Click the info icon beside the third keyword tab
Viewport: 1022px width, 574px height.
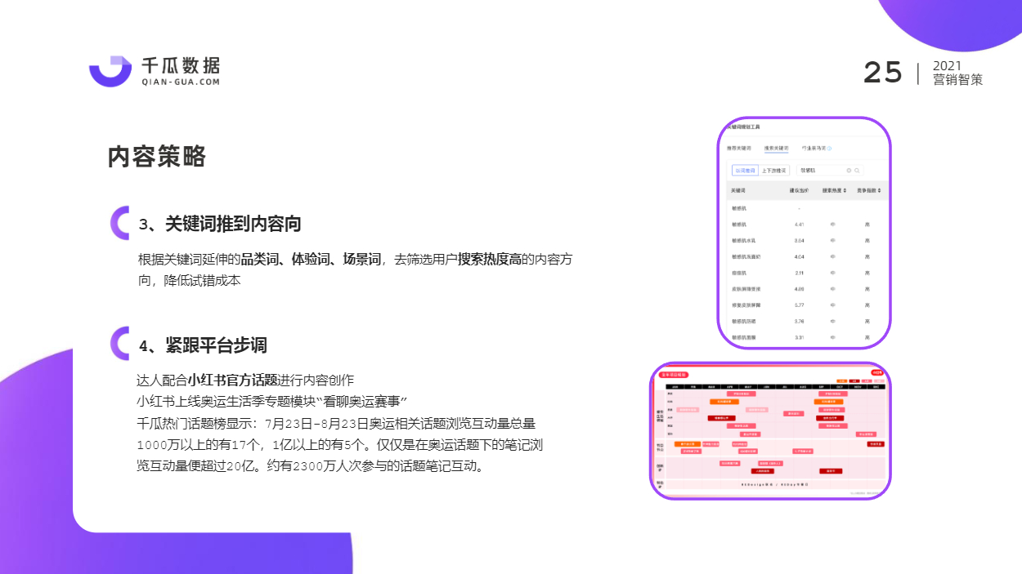(x=830, y=149)
